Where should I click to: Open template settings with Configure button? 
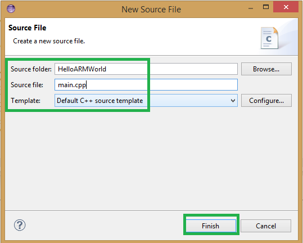[266, 101]
